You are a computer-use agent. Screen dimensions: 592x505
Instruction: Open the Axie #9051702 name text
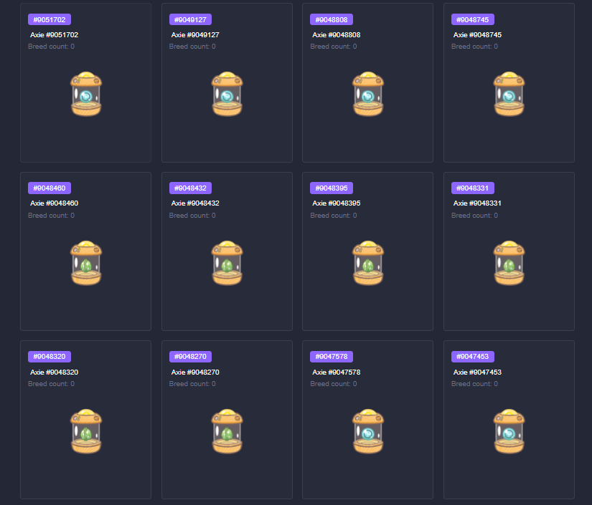(x=55, y=34)
